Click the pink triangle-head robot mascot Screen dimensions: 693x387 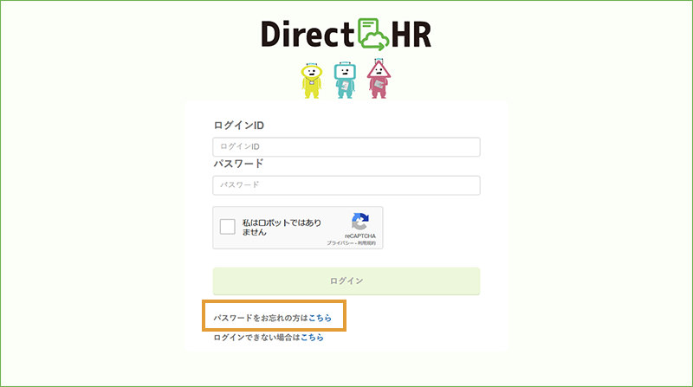click(x=379, y=78)
